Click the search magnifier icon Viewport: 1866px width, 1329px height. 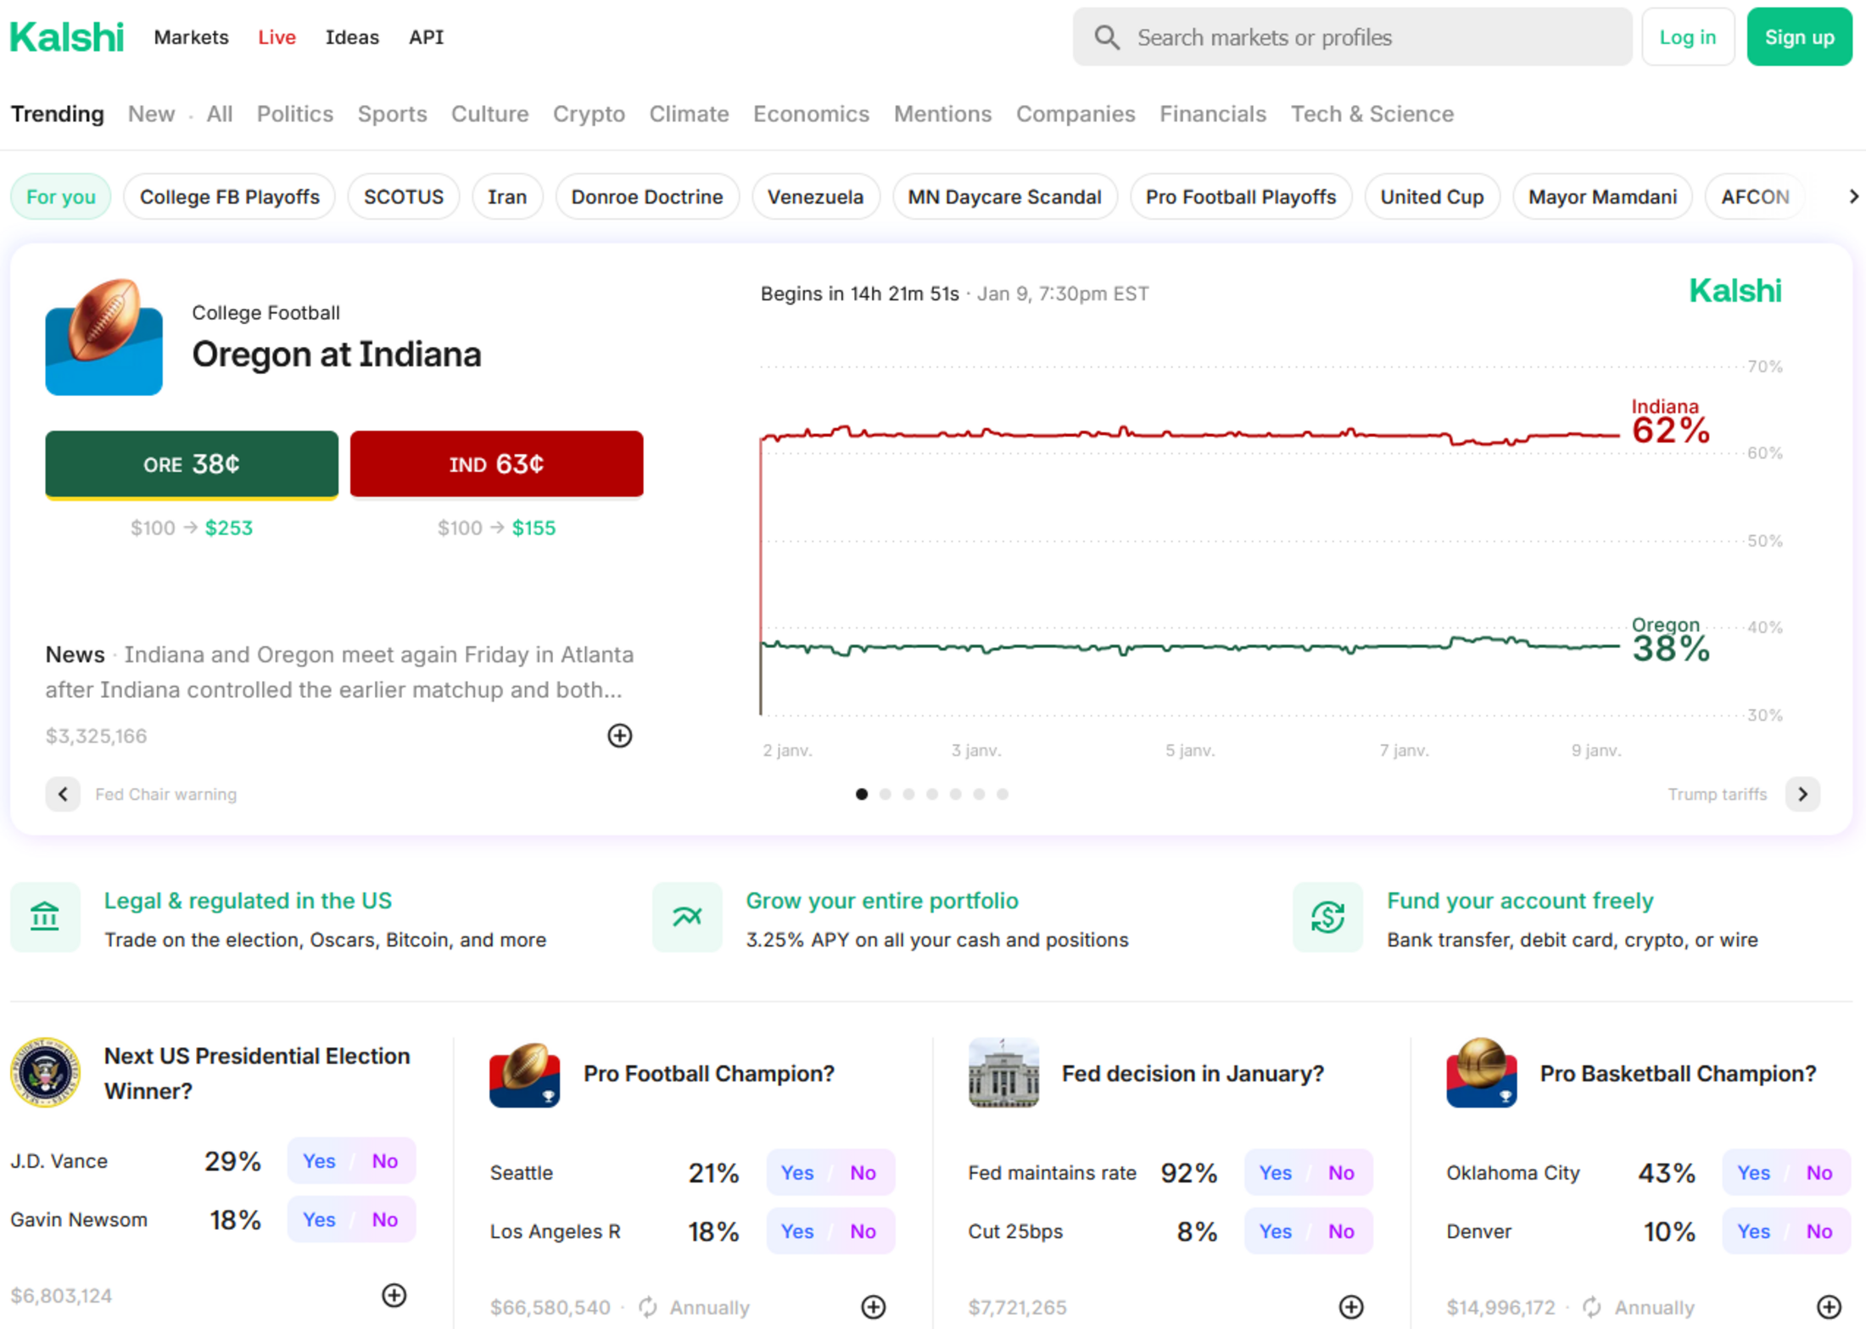coord(1106,37)
